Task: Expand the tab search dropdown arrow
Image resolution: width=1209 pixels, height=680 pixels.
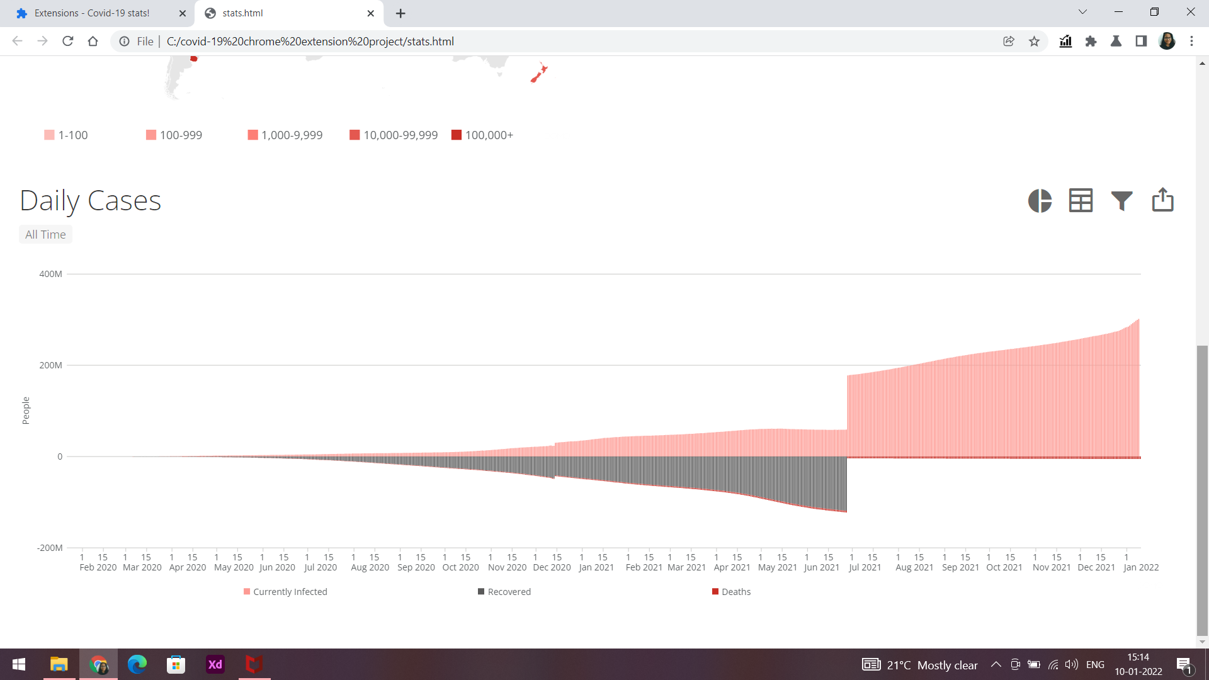Action: point(1082,12)
